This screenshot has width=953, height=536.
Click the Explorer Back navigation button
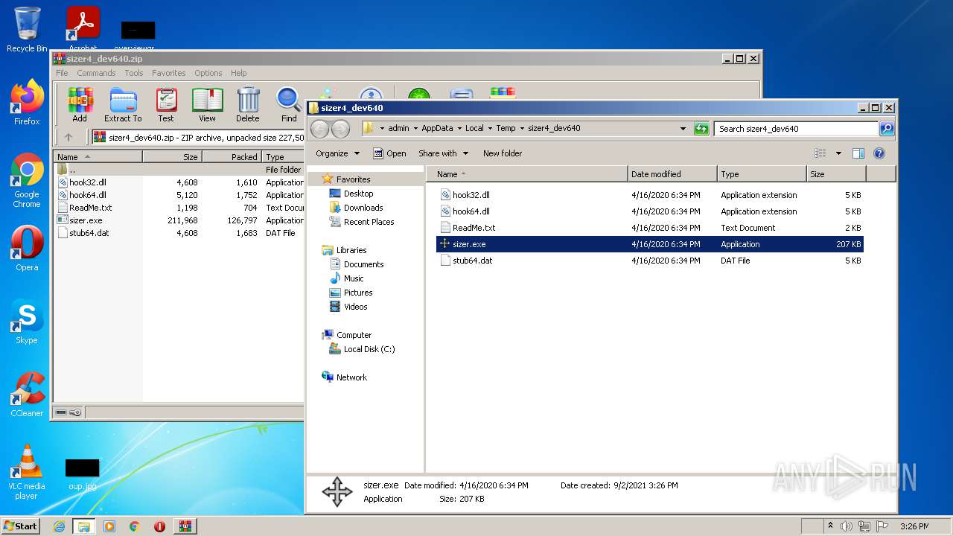320,129
